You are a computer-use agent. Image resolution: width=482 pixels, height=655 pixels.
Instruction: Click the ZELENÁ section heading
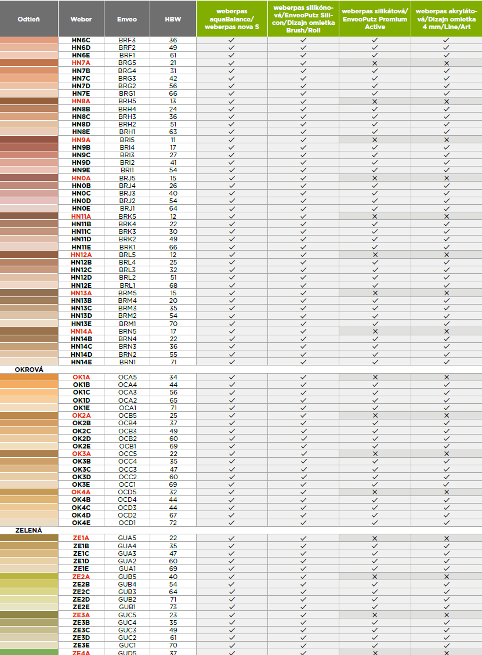tap(29, 530)
